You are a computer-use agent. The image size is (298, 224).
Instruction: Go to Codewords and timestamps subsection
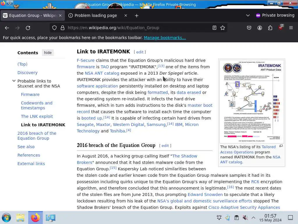coord(37,105)
